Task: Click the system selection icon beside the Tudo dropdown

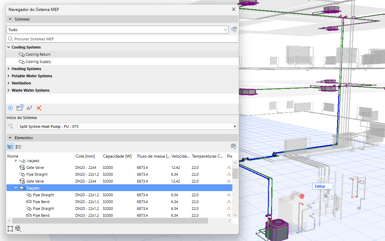Action: point(234,29)
